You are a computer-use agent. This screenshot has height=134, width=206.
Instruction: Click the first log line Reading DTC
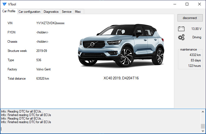pos(22,111)
